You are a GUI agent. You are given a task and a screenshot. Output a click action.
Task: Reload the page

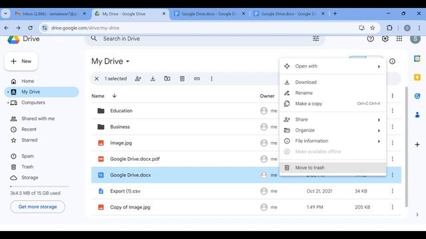(30, 28)
